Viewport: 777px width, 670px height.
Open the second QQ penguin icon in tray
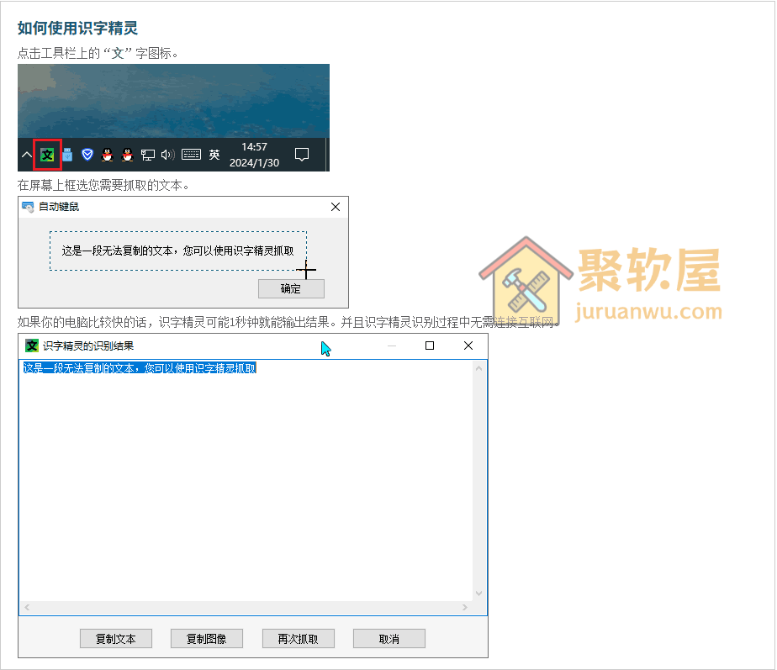pos(126,154)
